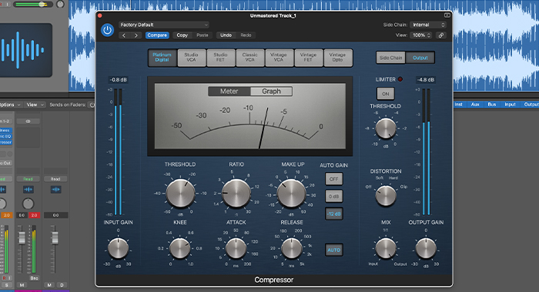Viewport: 539px width, 292px height.
Task: Click the Knee knob
Action: point(180,248)
